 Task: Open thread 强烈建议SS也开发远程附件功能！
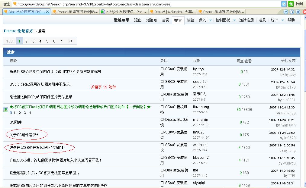pyautogui.click(x=36, y=148)
